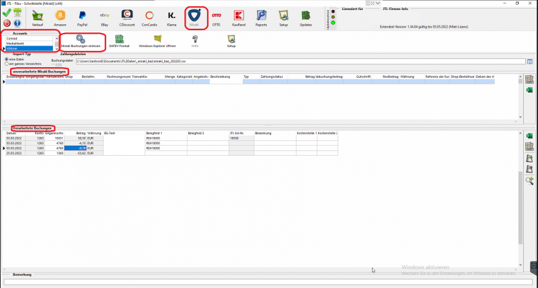This screenshot has height=288, width=538.
Task: Click Windows Explorer öffnen button
Action: [x=157, y=42]
